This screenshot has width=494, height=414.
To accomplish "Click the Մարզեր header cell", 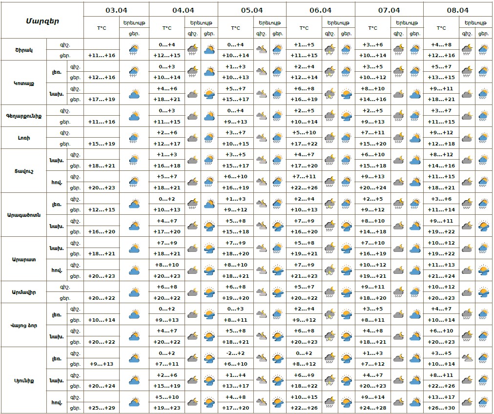I will coord(42,21).
